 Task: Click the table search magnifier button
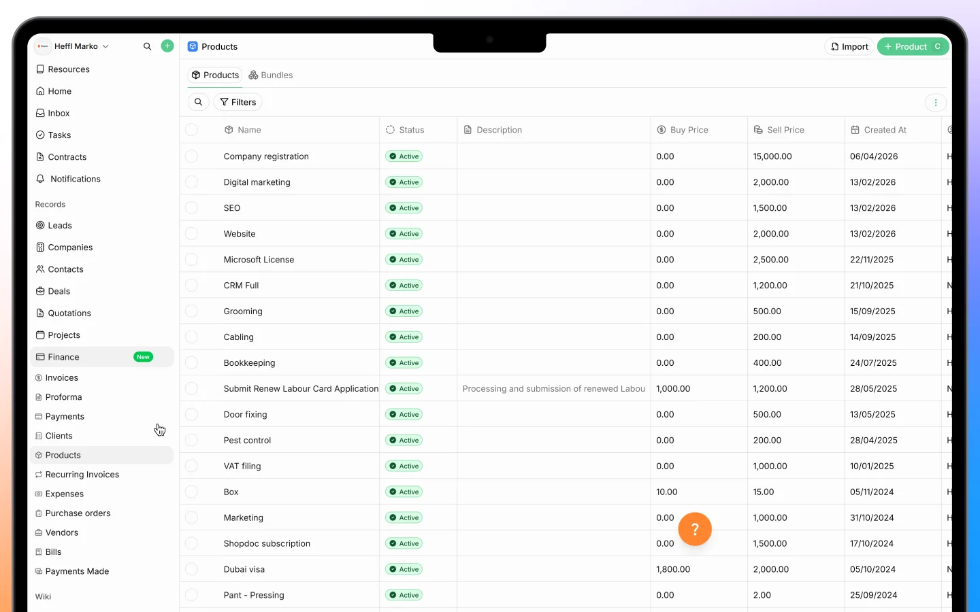tap(198, 102)
